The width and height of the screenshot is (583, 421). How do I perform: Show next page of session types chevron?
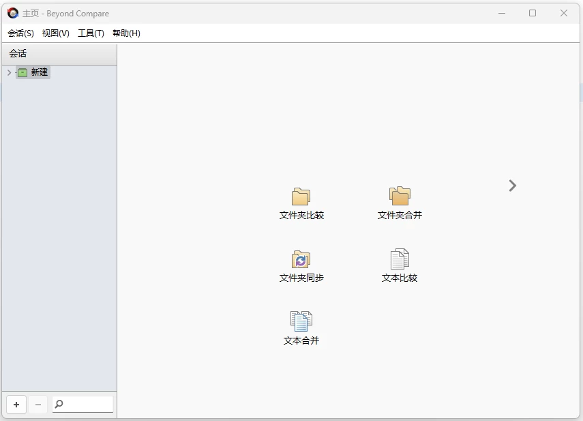pyautogui.click(x=513, y=186)
